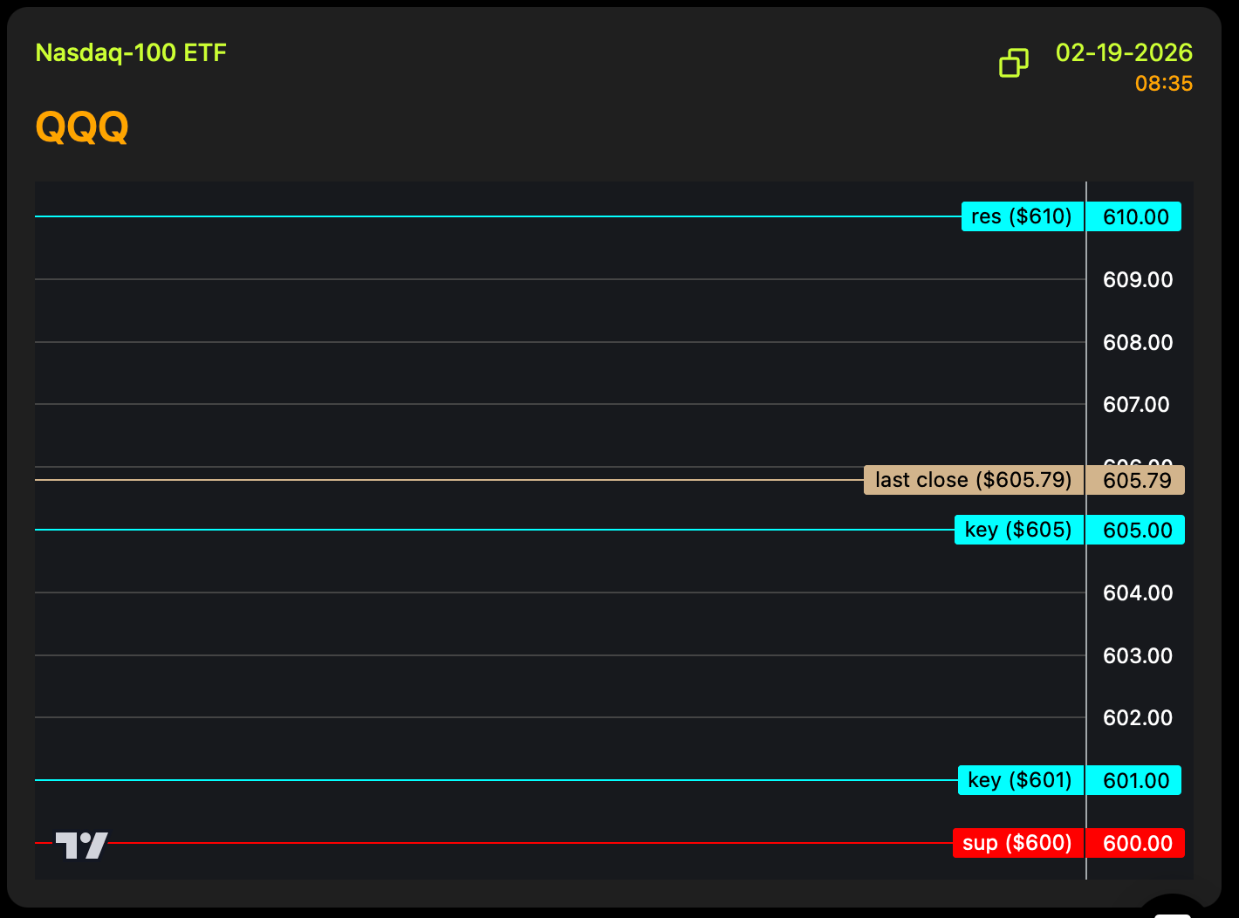Screen dimensions: 1239x918
Task: Click the 607.00 price axis value
Action: pyautogui.click(x=1136, y=405)
